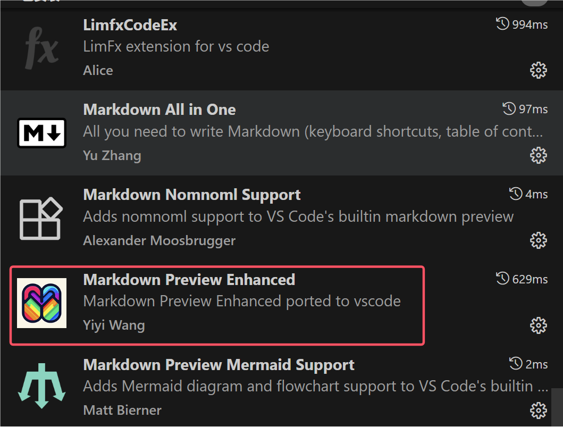
Task: Click the activation time clock icon for LimfxCodeEx
Action: [x=502, y=23]
